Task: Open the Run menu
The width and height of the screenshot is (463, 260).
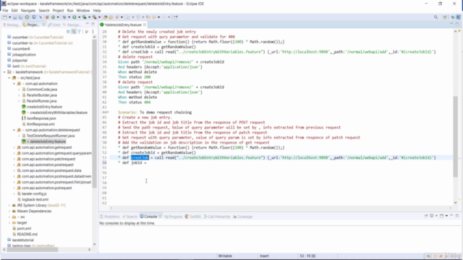Action: [x=70, y=10]
